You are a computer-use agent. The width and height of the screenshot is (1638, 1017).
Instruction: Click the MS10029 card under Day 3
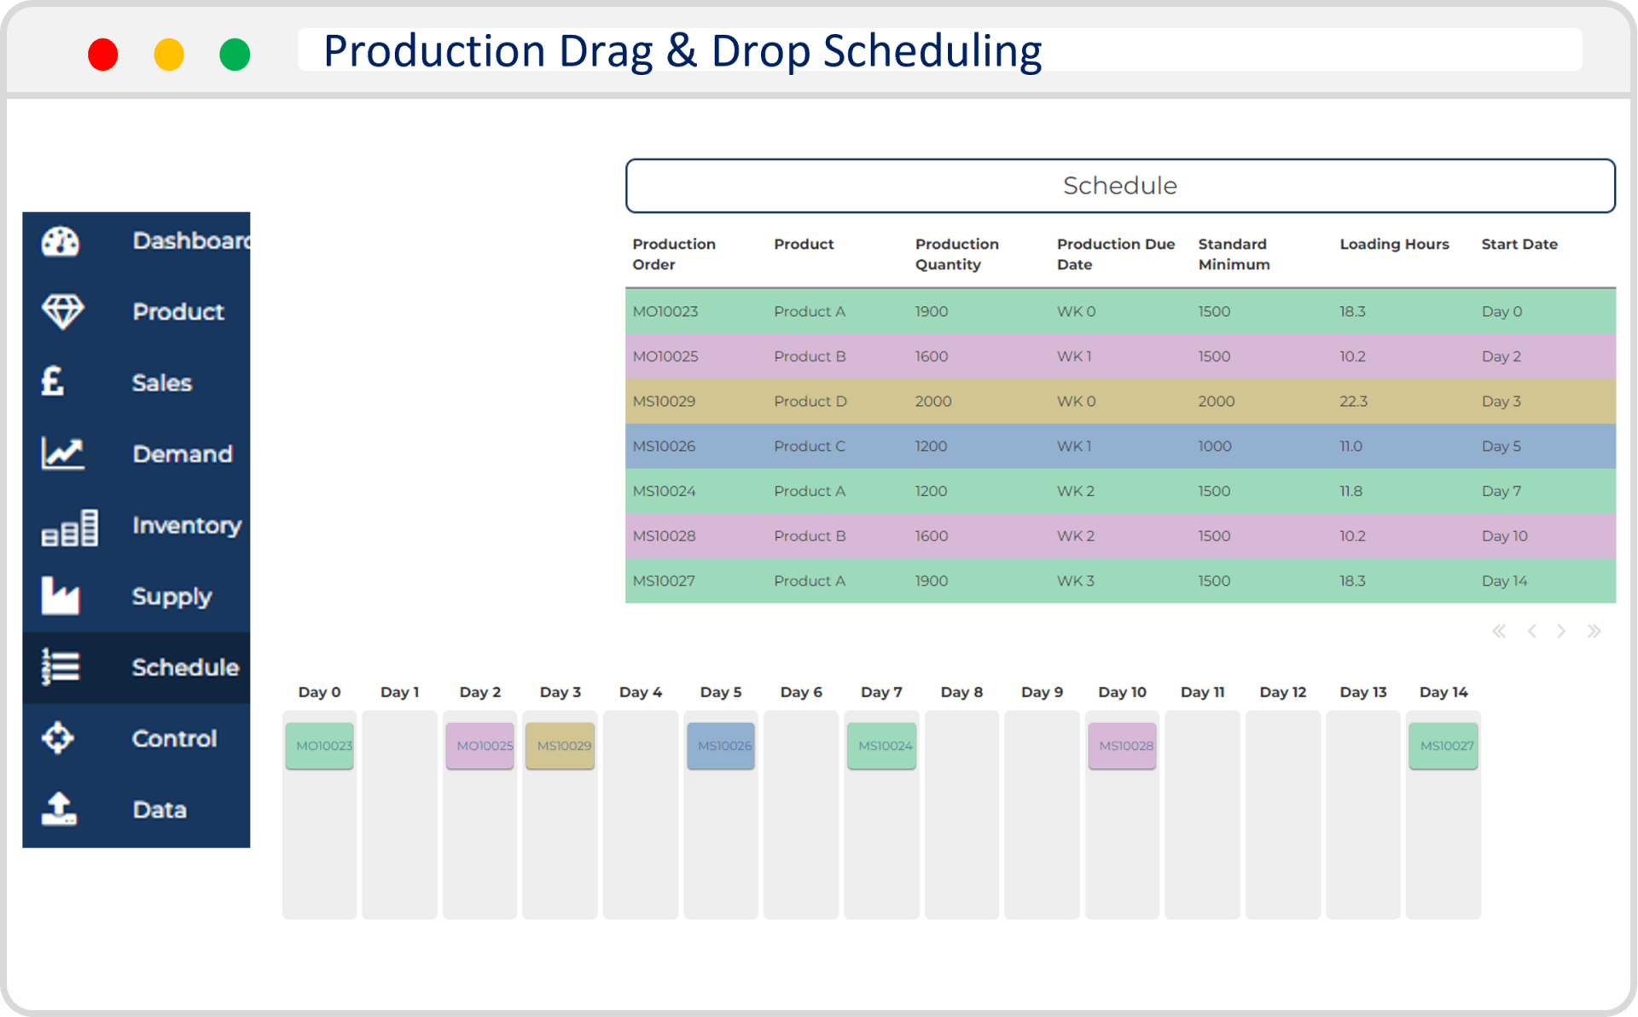(561, 746)
